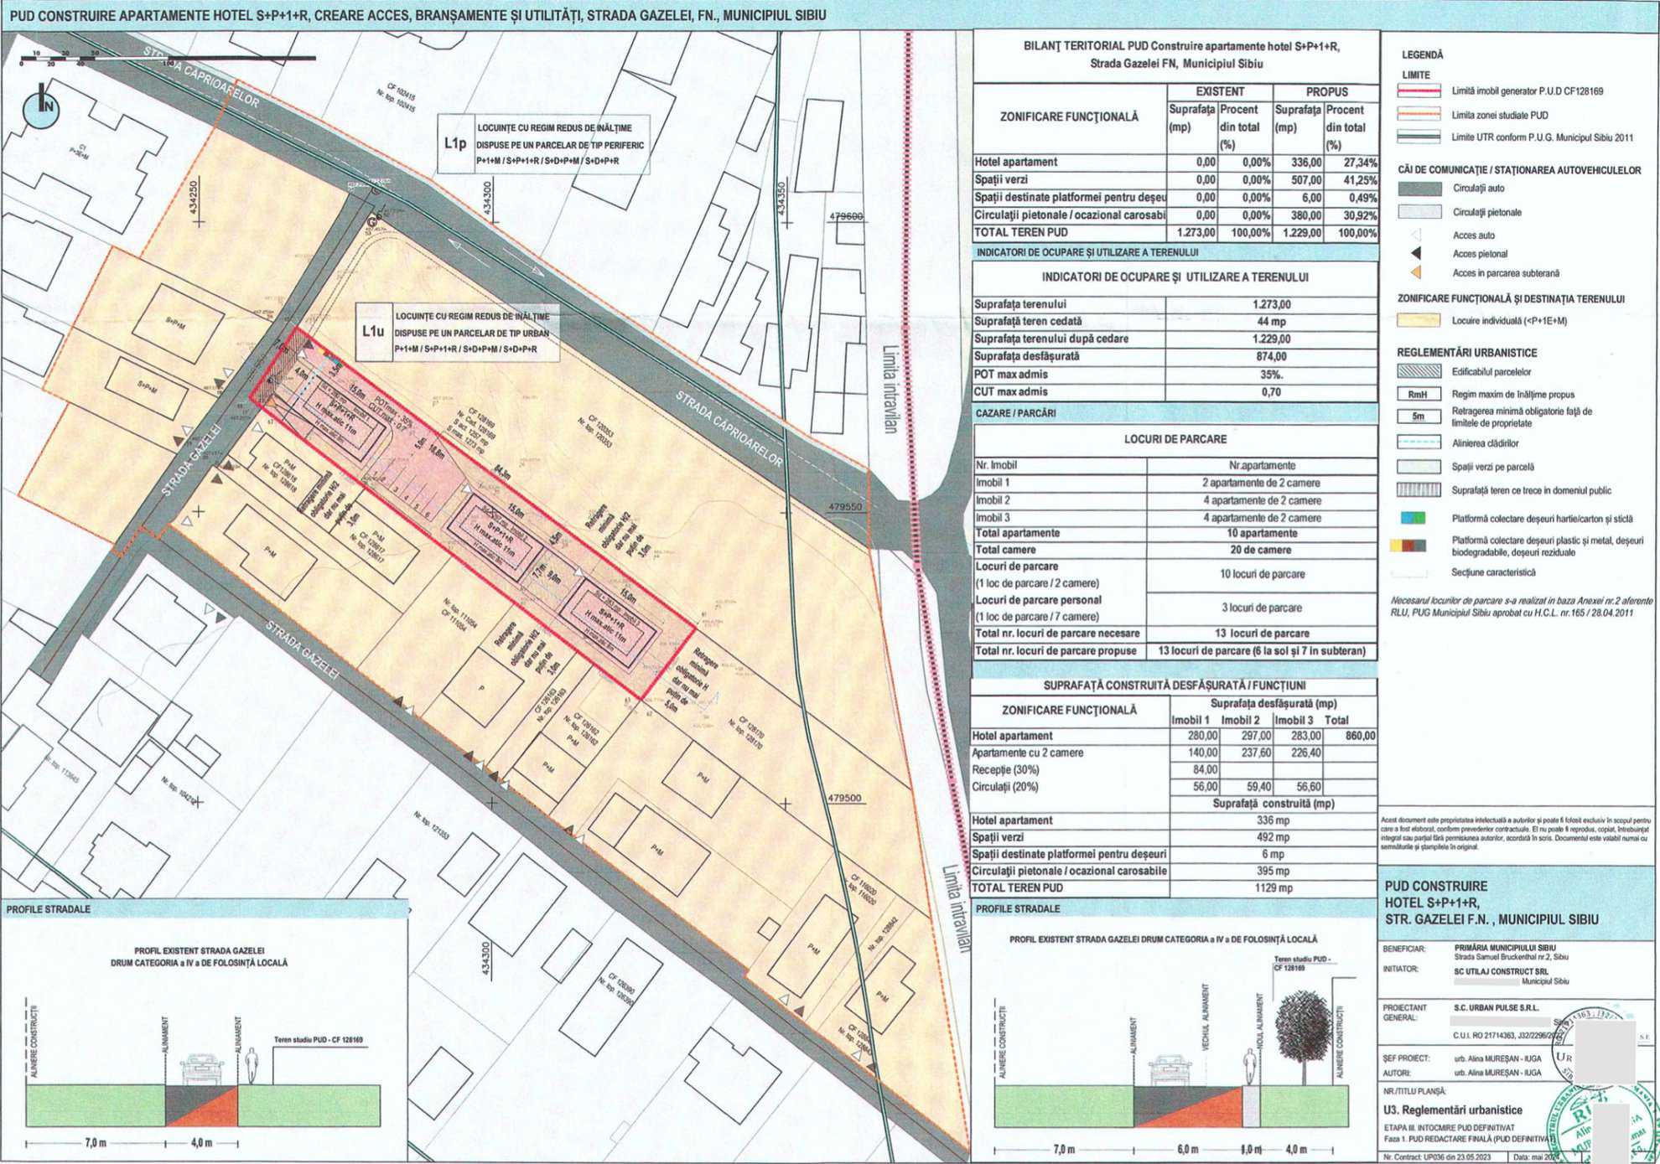Image resolution: width=1660 pixels, height=1164 pixels.
Task: Click the 59,40 Circulații cell
Action: pos(1247,787)
